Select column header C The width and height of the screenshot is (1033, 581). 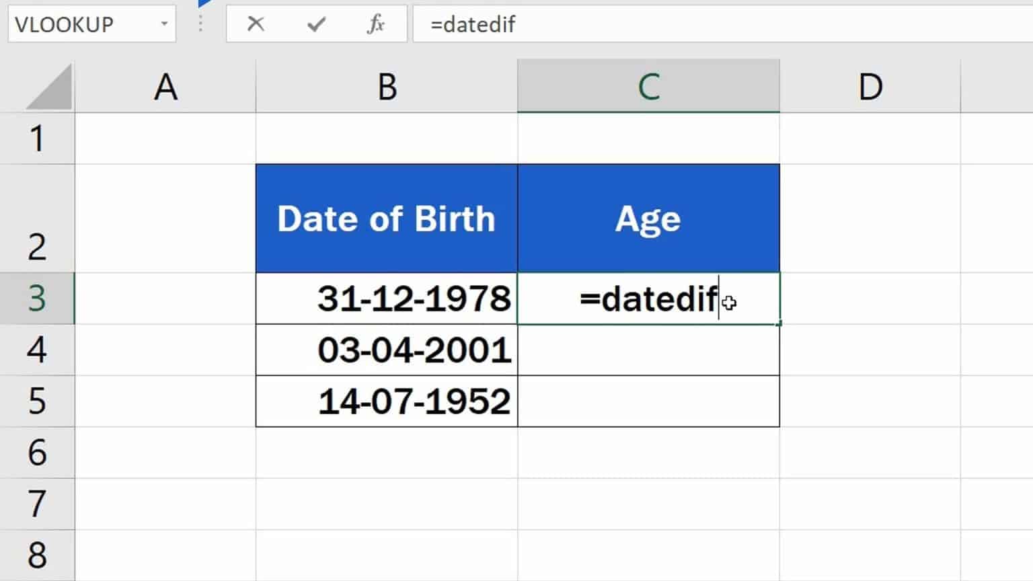[x=648, y=85]
